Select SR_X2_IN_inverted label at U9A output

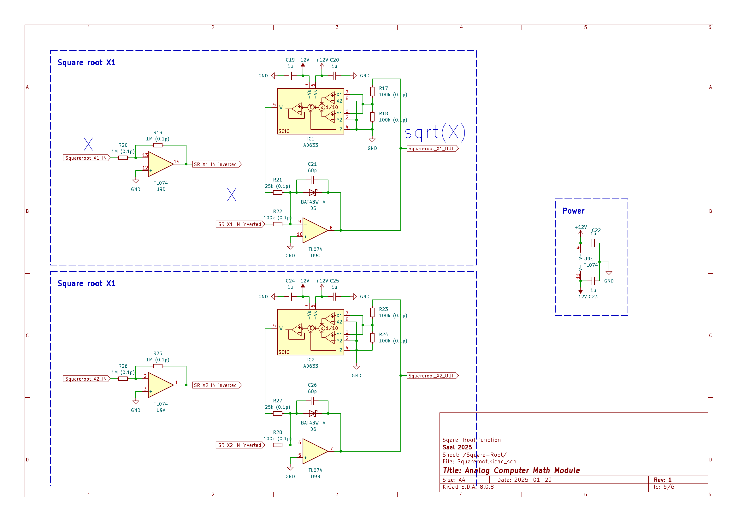(217, 385)
